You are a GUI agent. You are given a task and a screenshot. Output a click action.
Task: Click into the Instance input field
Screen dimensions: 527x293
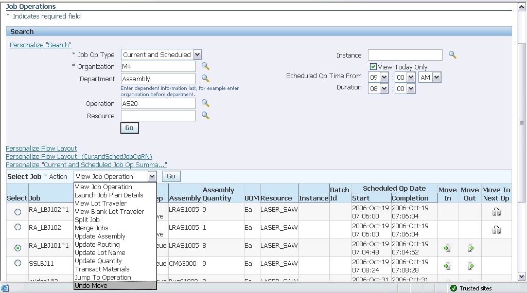click(x=405, y=55)
